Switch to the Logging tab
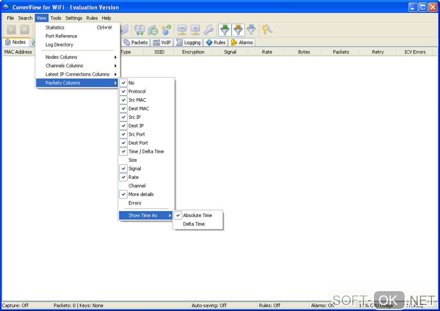 pyautogui.click(x=188, y=42)
